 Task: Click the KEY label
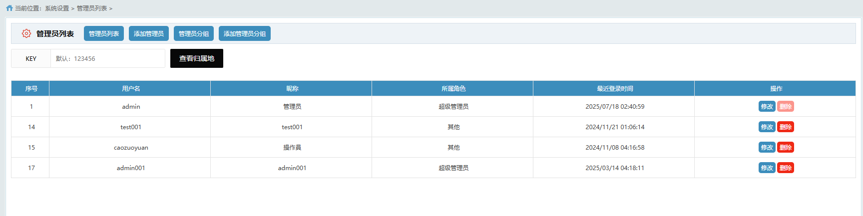click(31, 58)
